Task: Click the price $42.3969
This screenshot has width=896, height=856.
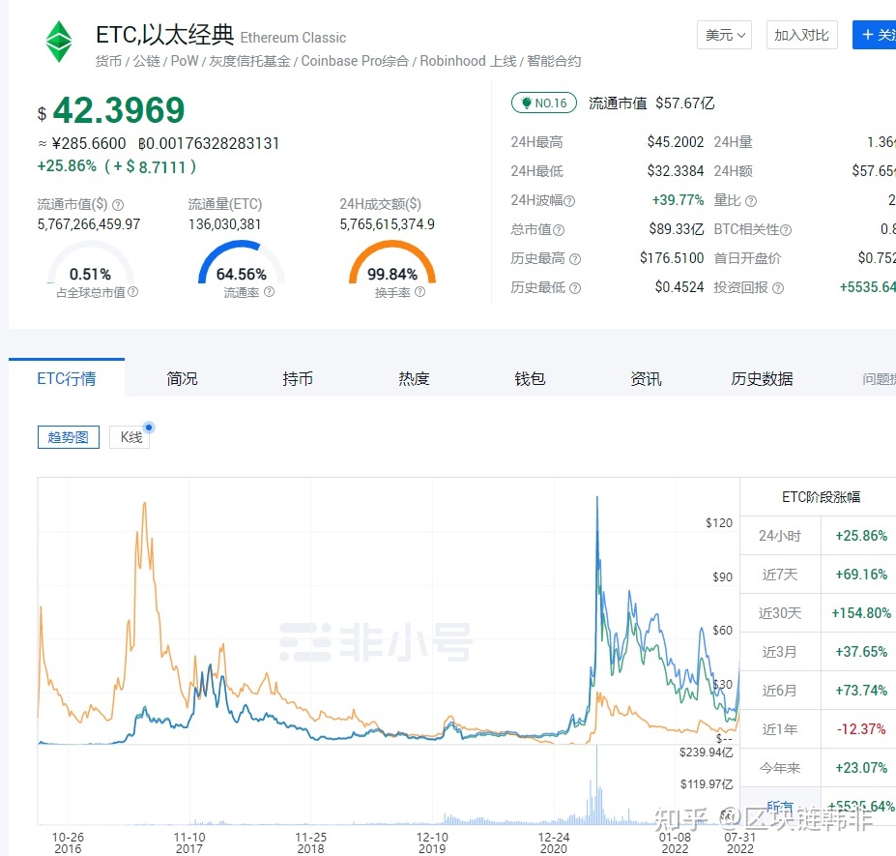Action: click(111, 110)
